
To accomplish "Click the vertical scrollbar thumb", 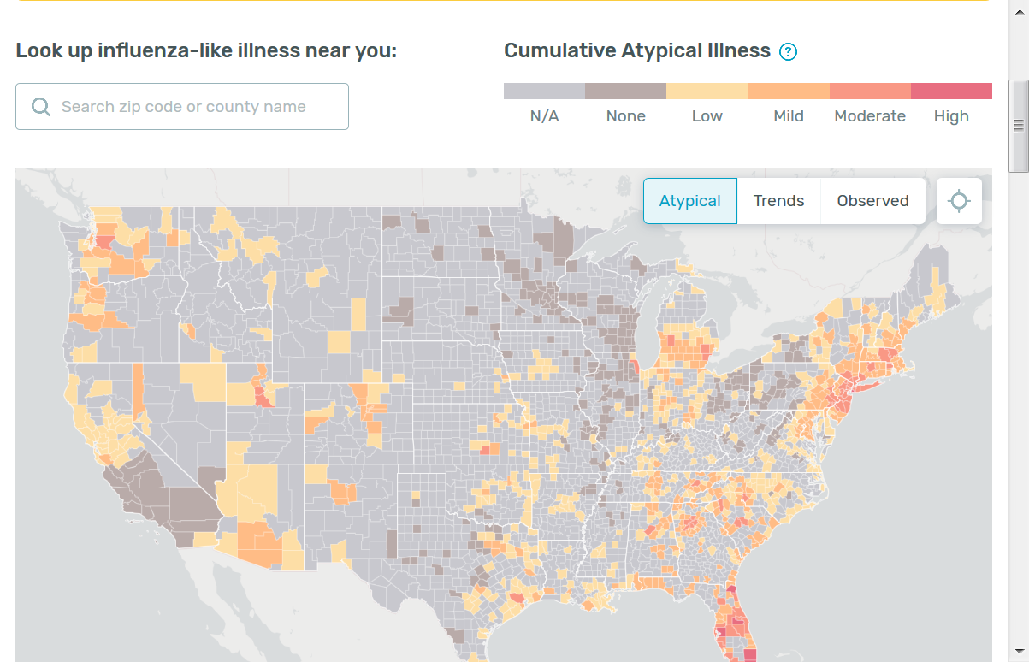I will point(1018,126).
